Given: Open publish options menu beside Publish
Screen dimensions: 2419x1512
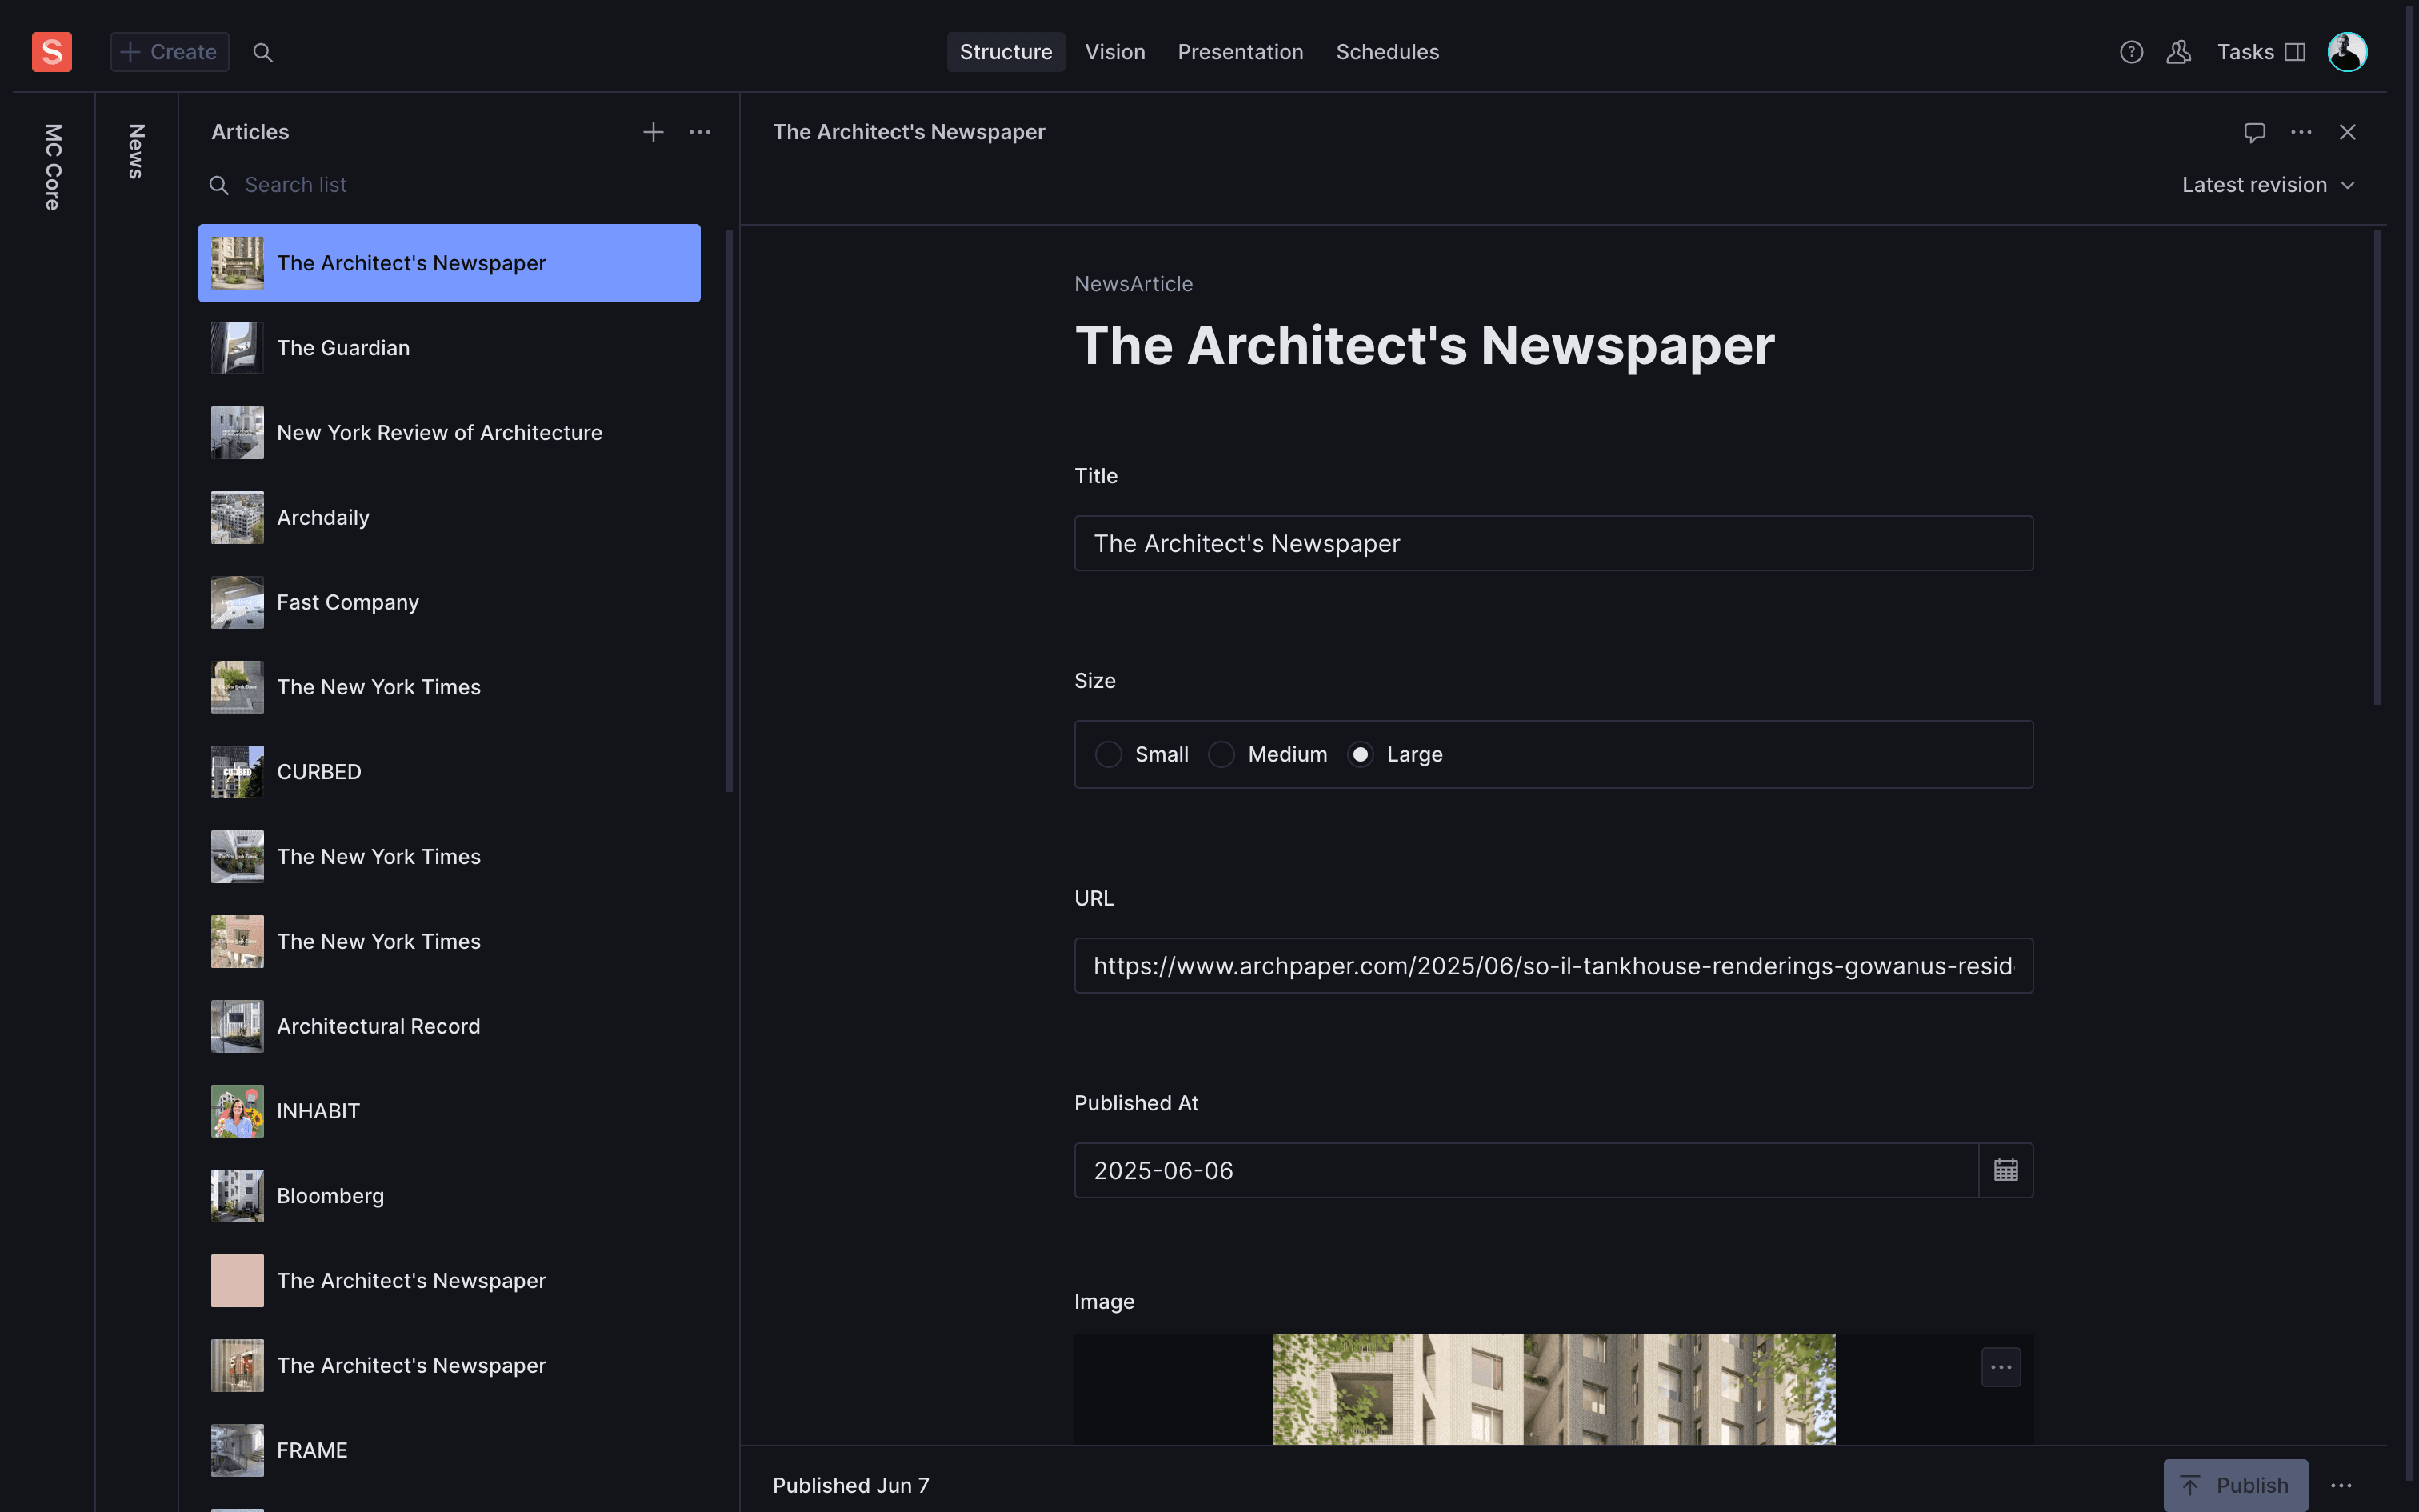Looking at the screenshot, I should pos(2341,1485).
